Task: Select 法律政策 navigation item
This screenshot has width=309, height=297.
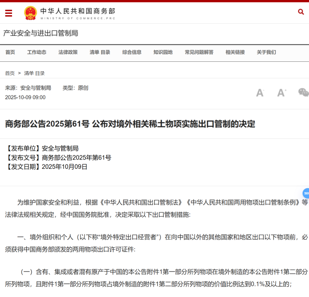Action: coord(68,52)
